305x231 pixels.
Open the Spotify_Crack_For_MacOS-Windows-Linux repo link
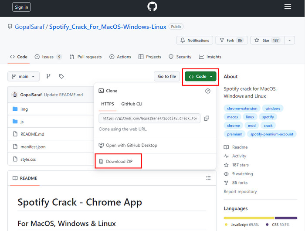tap(108, 27)
